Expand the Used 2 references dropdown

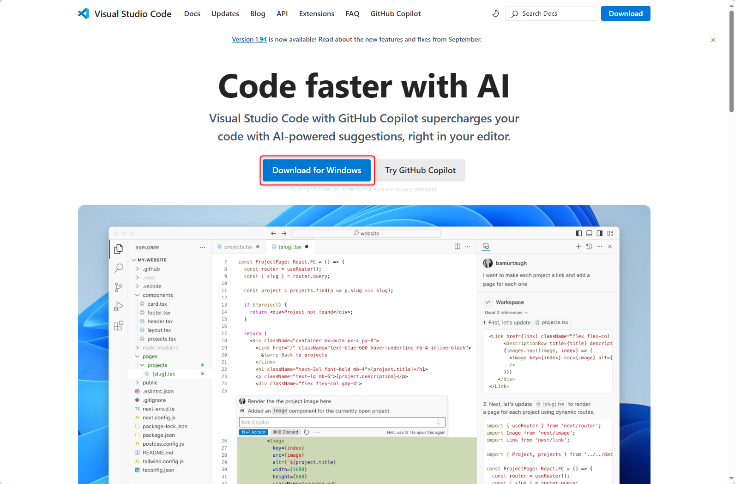click(506, 313)
